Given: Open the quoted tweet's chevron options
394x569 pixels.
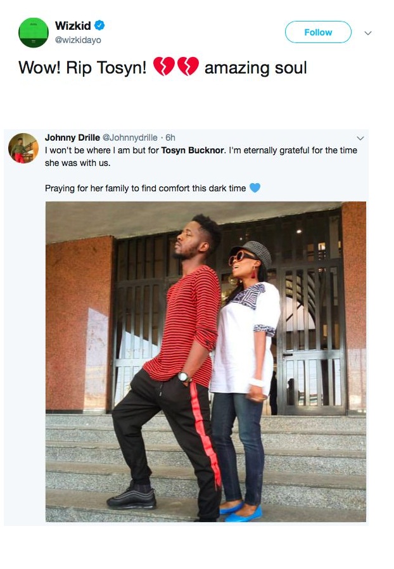Looking at the screenshot, I should 360,138.
